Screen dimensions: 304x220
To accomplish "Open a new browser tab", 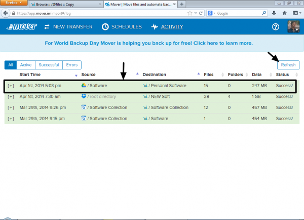I will 182,4.
